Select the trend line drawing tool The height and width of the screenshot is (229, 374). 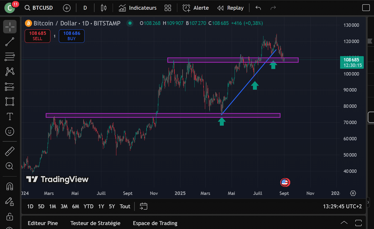(x=10, y=42)
